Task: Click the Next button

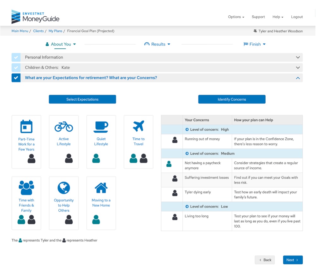Action: (x=293, y=260)
